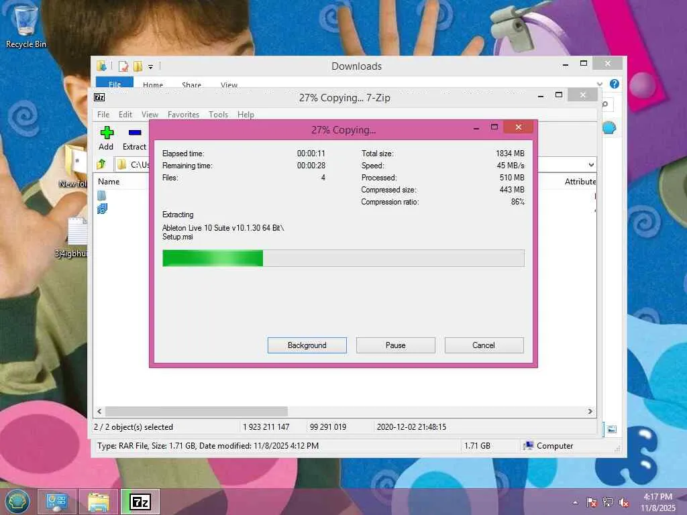Click the '99 291 019' status value

pyautogui.click(x=327, y=427)
